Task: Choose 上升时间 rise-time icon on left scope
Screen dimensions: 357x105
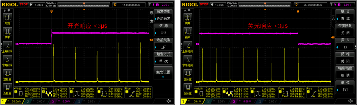Action: pyautogui.click(x=7, y=47)
